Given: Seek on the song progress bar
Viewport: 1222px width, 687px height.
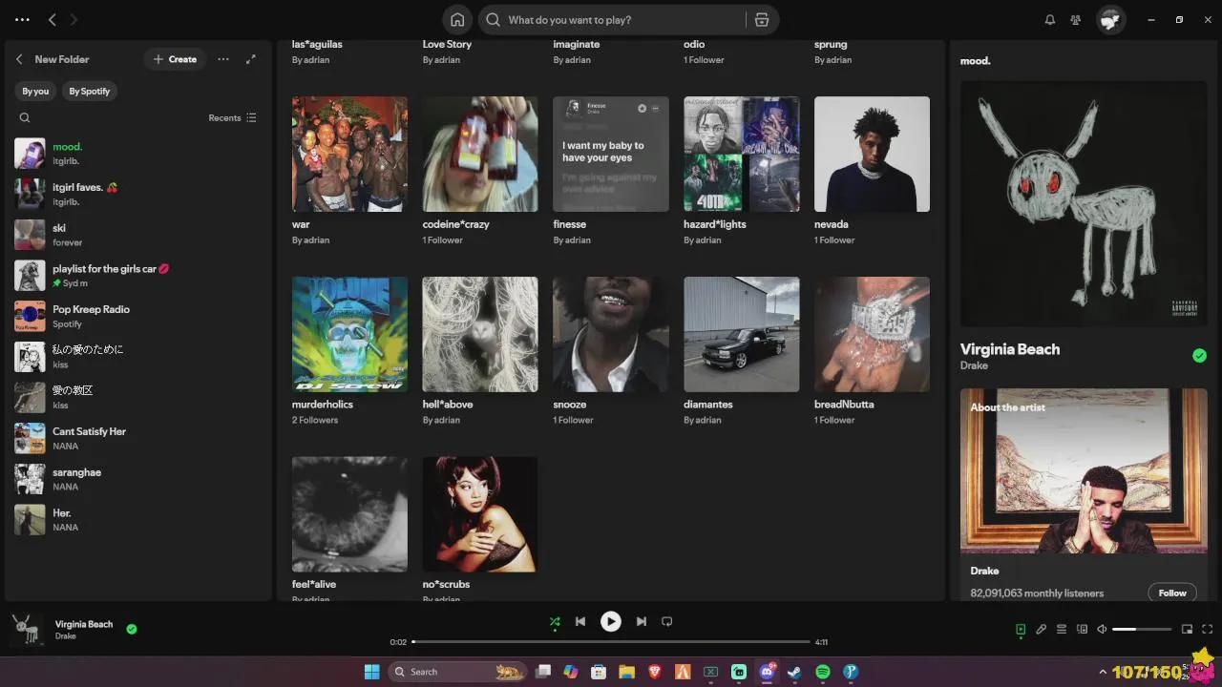Looking at the screenshot, I should tap(611, 642).
